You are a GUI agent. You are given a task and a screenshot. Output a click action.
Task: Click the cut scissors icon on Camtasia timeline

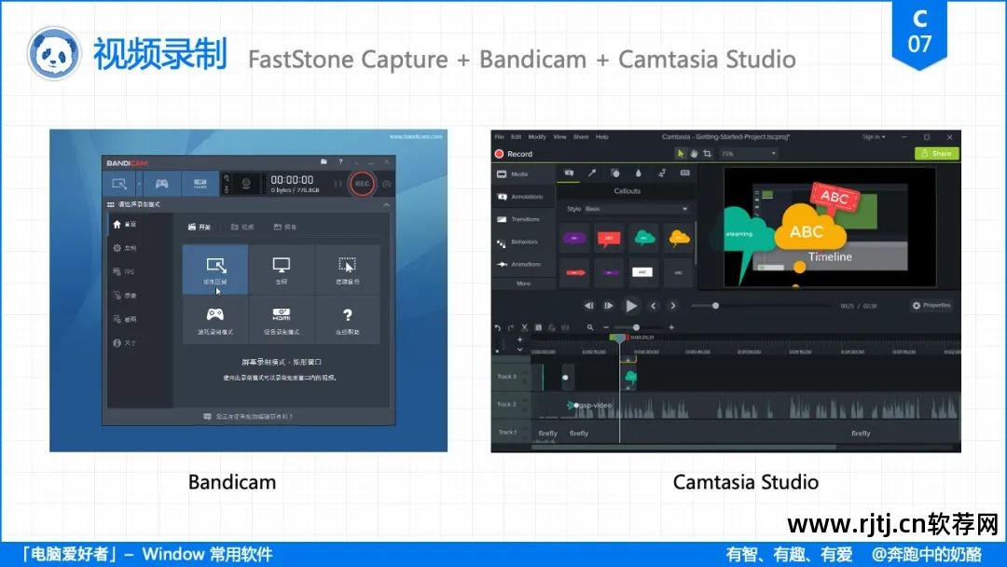pyautogui.click(x=524, y=327)
